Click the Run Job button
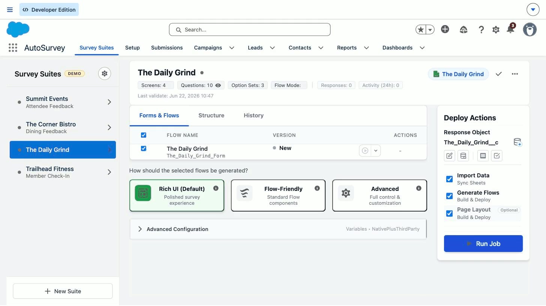 (x=483, y=244)
